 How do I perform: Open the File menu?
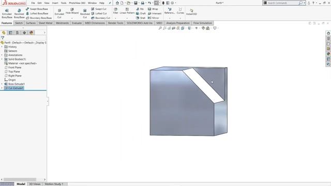33,3
